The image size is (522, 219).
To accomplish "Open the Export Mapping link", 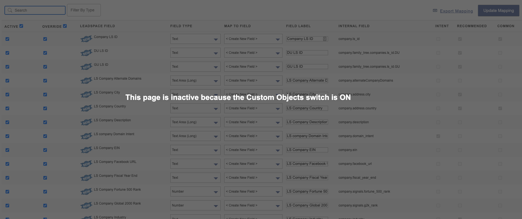I will 456,11.
